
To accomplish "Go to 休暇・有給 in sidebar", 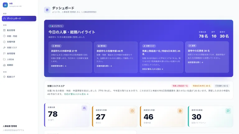I will (x=19, y=36).
